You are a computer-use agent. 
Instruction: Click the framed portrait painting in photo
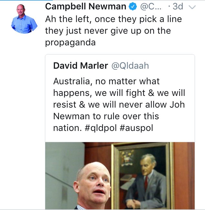[143, 176]
